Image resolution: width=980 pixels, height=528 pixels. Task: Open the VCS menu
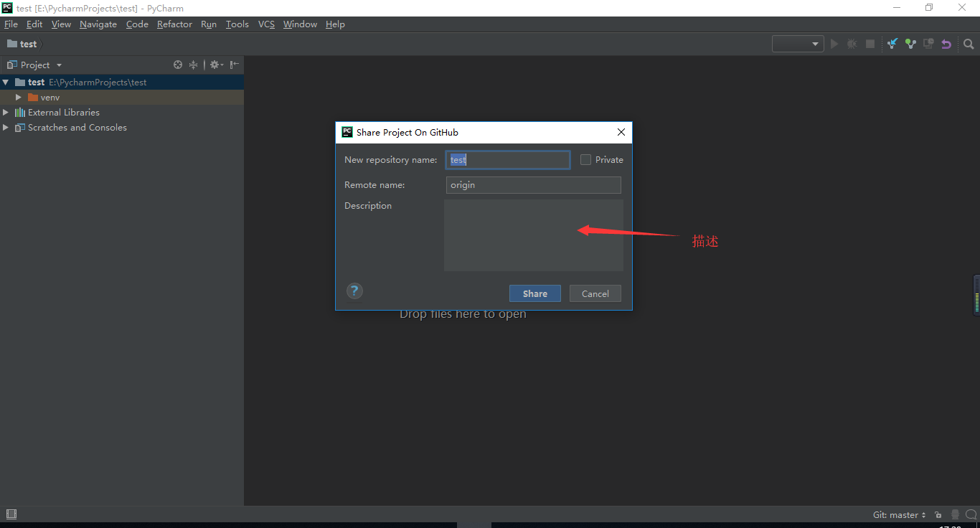point(266,24)
